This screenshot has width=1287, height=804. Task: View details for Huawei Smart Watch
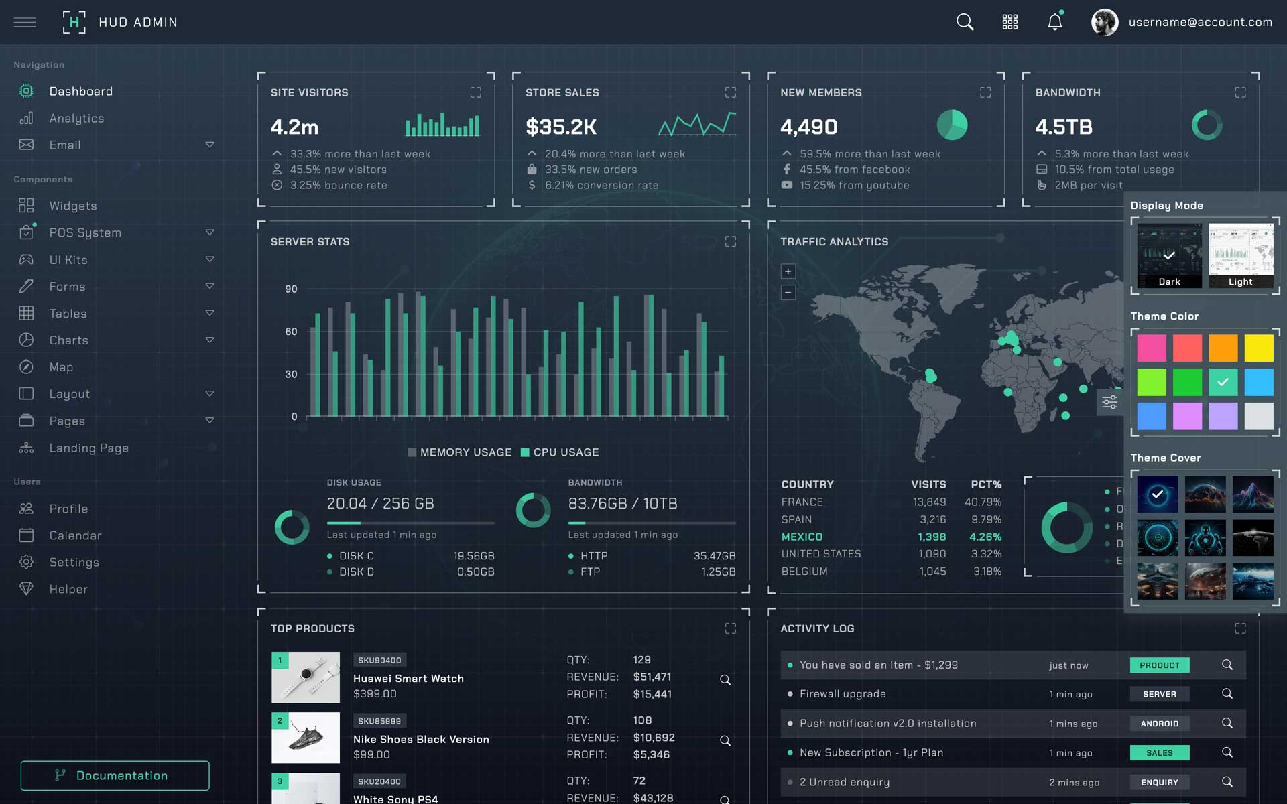coord(725,680)
